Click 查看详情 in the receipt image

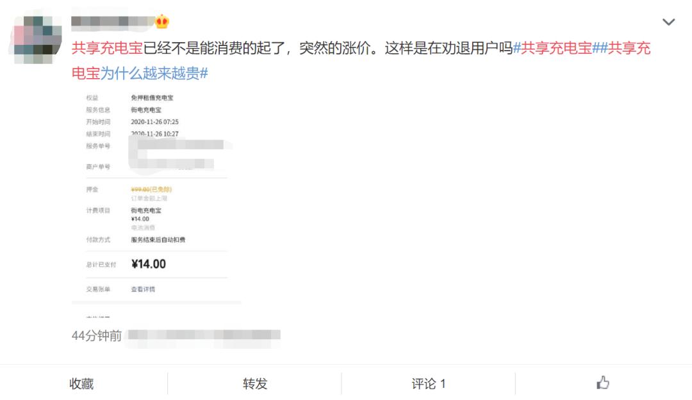coord(143,289)
